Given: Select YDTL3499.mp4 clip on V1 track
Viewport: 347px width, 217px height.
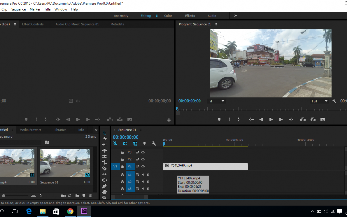Looking at the screenshot, I should tap(205, 167).
